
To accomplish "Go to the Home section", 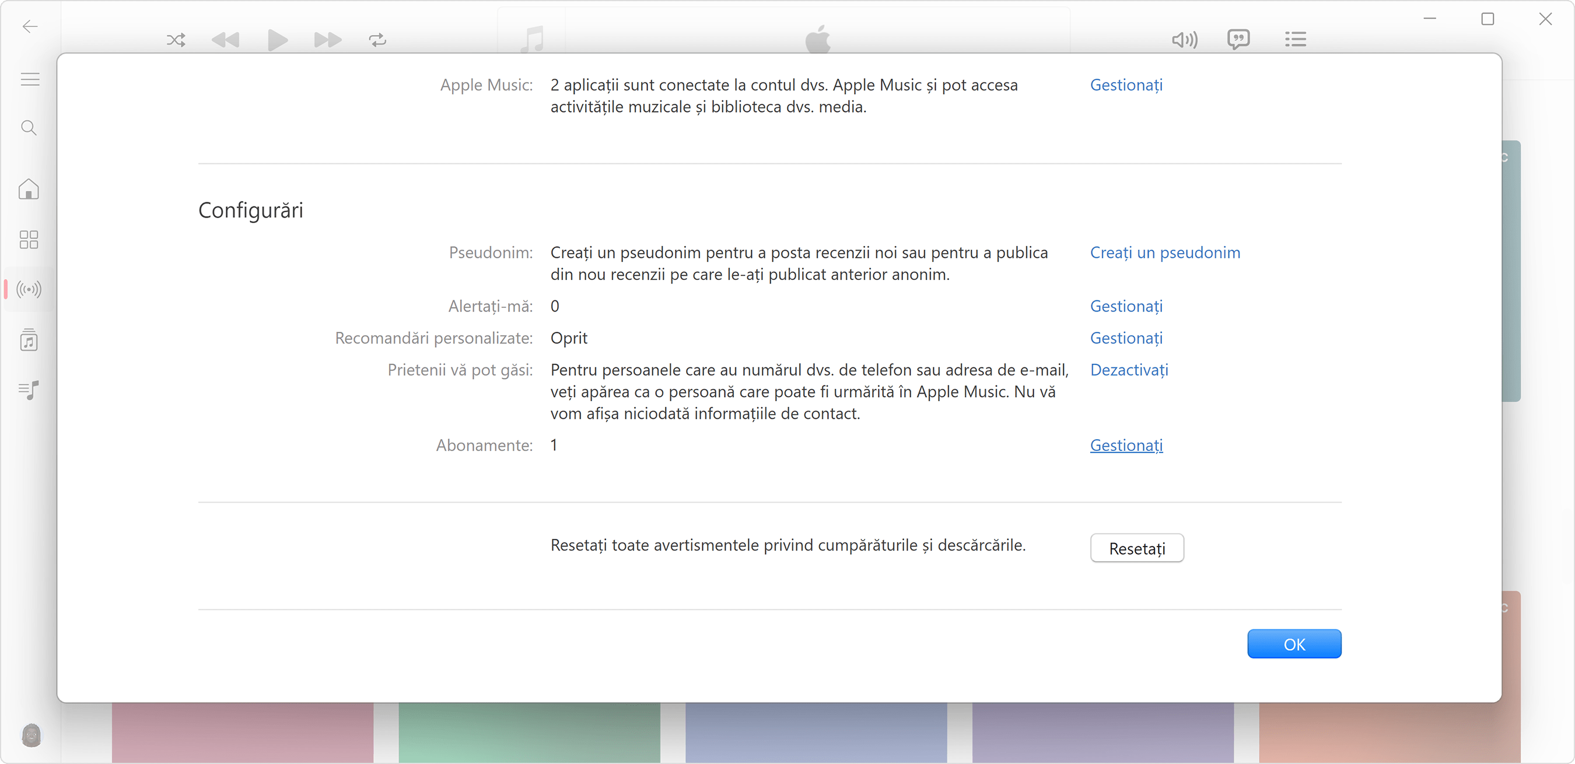I will (28, 190).
